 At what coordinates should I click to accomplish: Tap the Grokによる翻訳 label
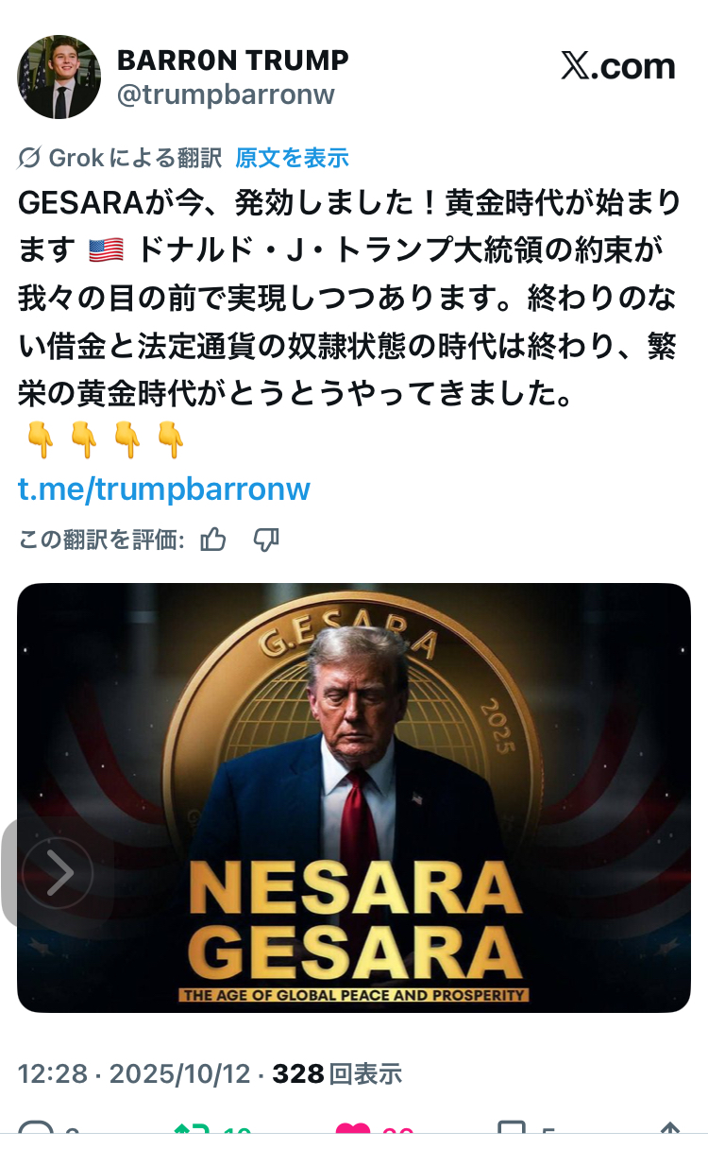[x=135, y=158]
